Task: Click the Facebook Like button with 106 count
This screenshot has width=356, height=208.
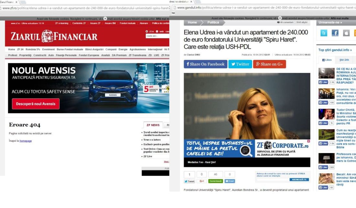Action: coord(323,103)
